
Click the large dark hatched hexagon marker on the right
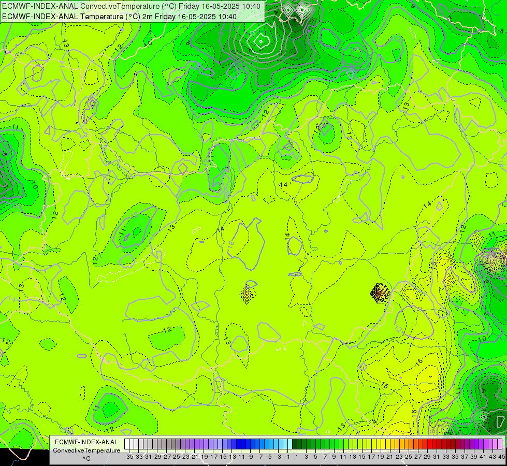(380, 293)
